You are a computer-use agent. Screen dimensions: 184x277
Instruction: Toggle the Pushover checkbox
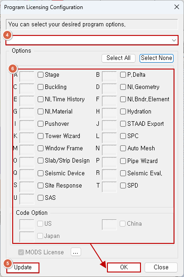[40, 124]
